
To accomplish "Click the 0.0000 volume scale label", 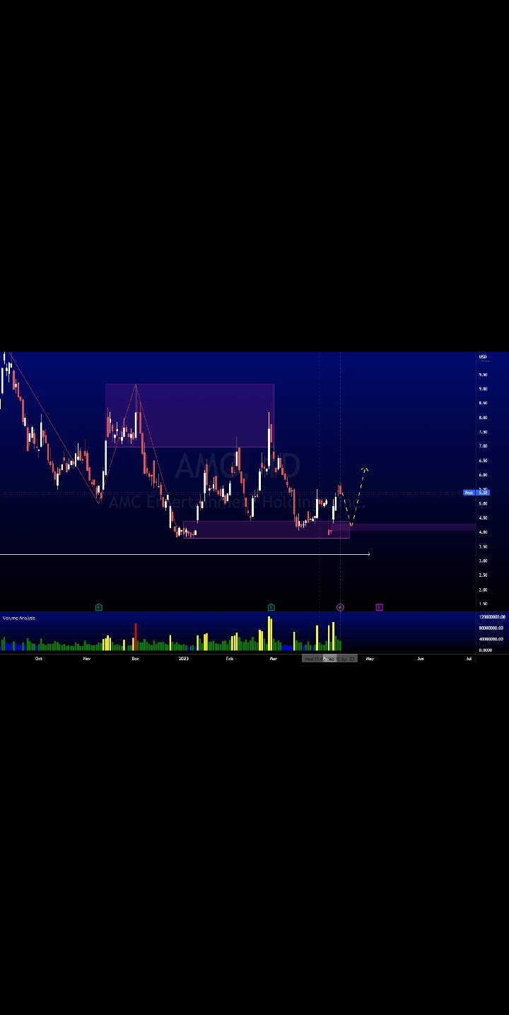I will coord(485,650).
